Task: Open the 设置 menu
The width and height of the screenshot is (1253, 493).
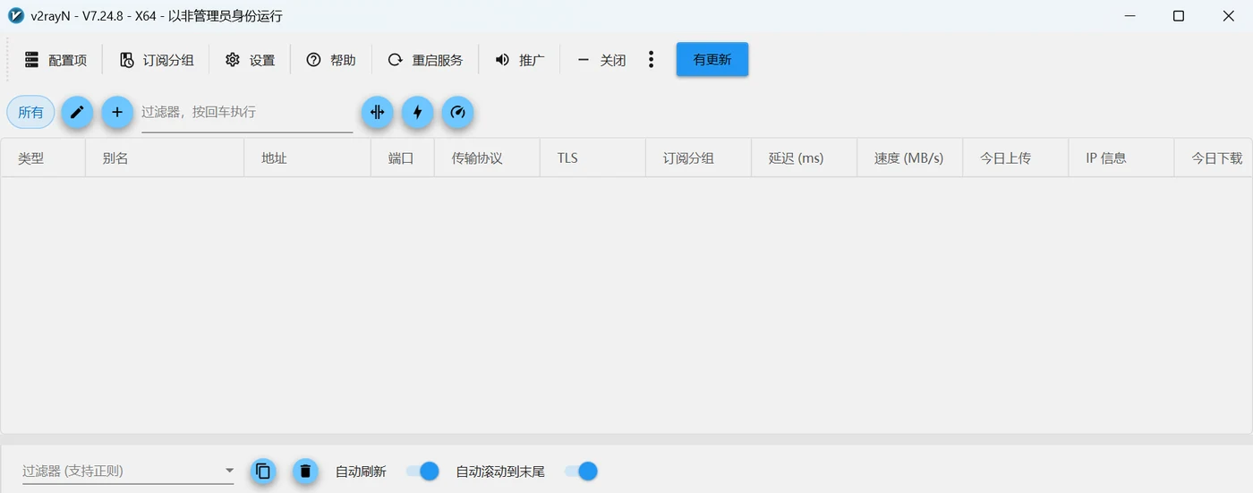Action: coord(250,60)
